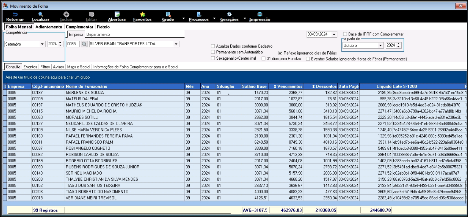Check Atualiza Dados conforme Cadastro

click(213, 46)
